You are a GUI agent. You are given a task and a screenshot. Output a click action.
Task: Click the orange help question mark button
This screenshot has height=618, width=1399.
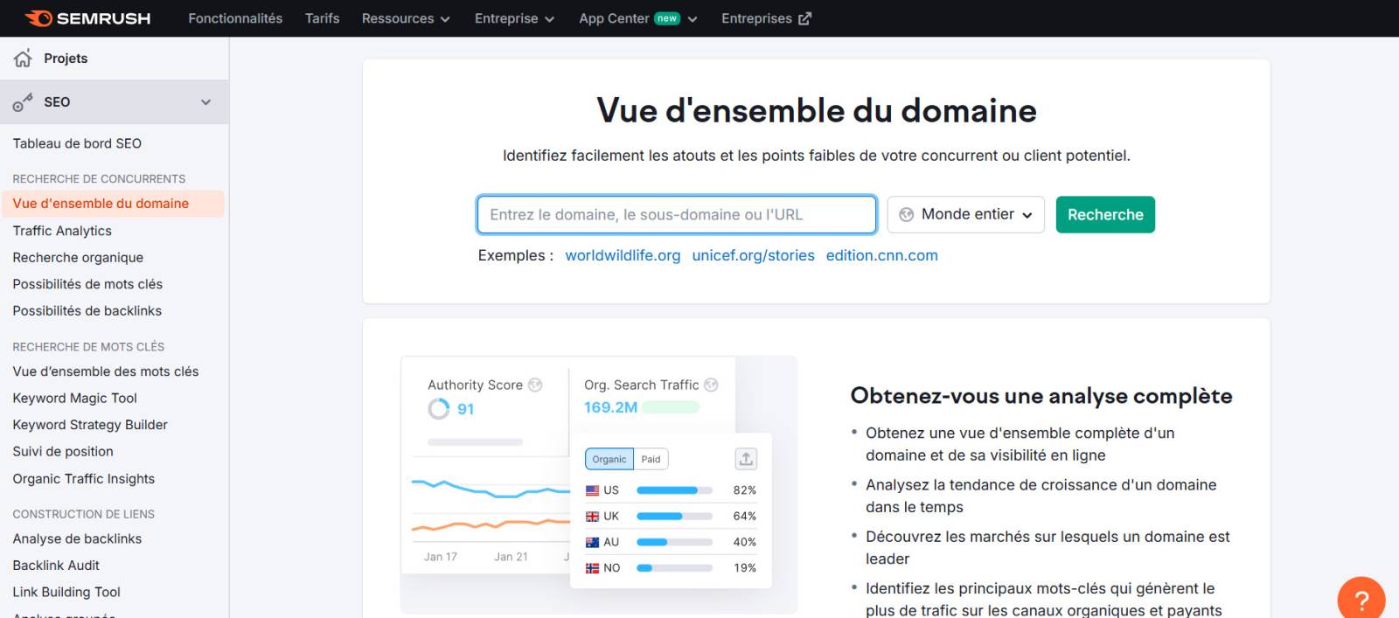tap(1361, 600)
